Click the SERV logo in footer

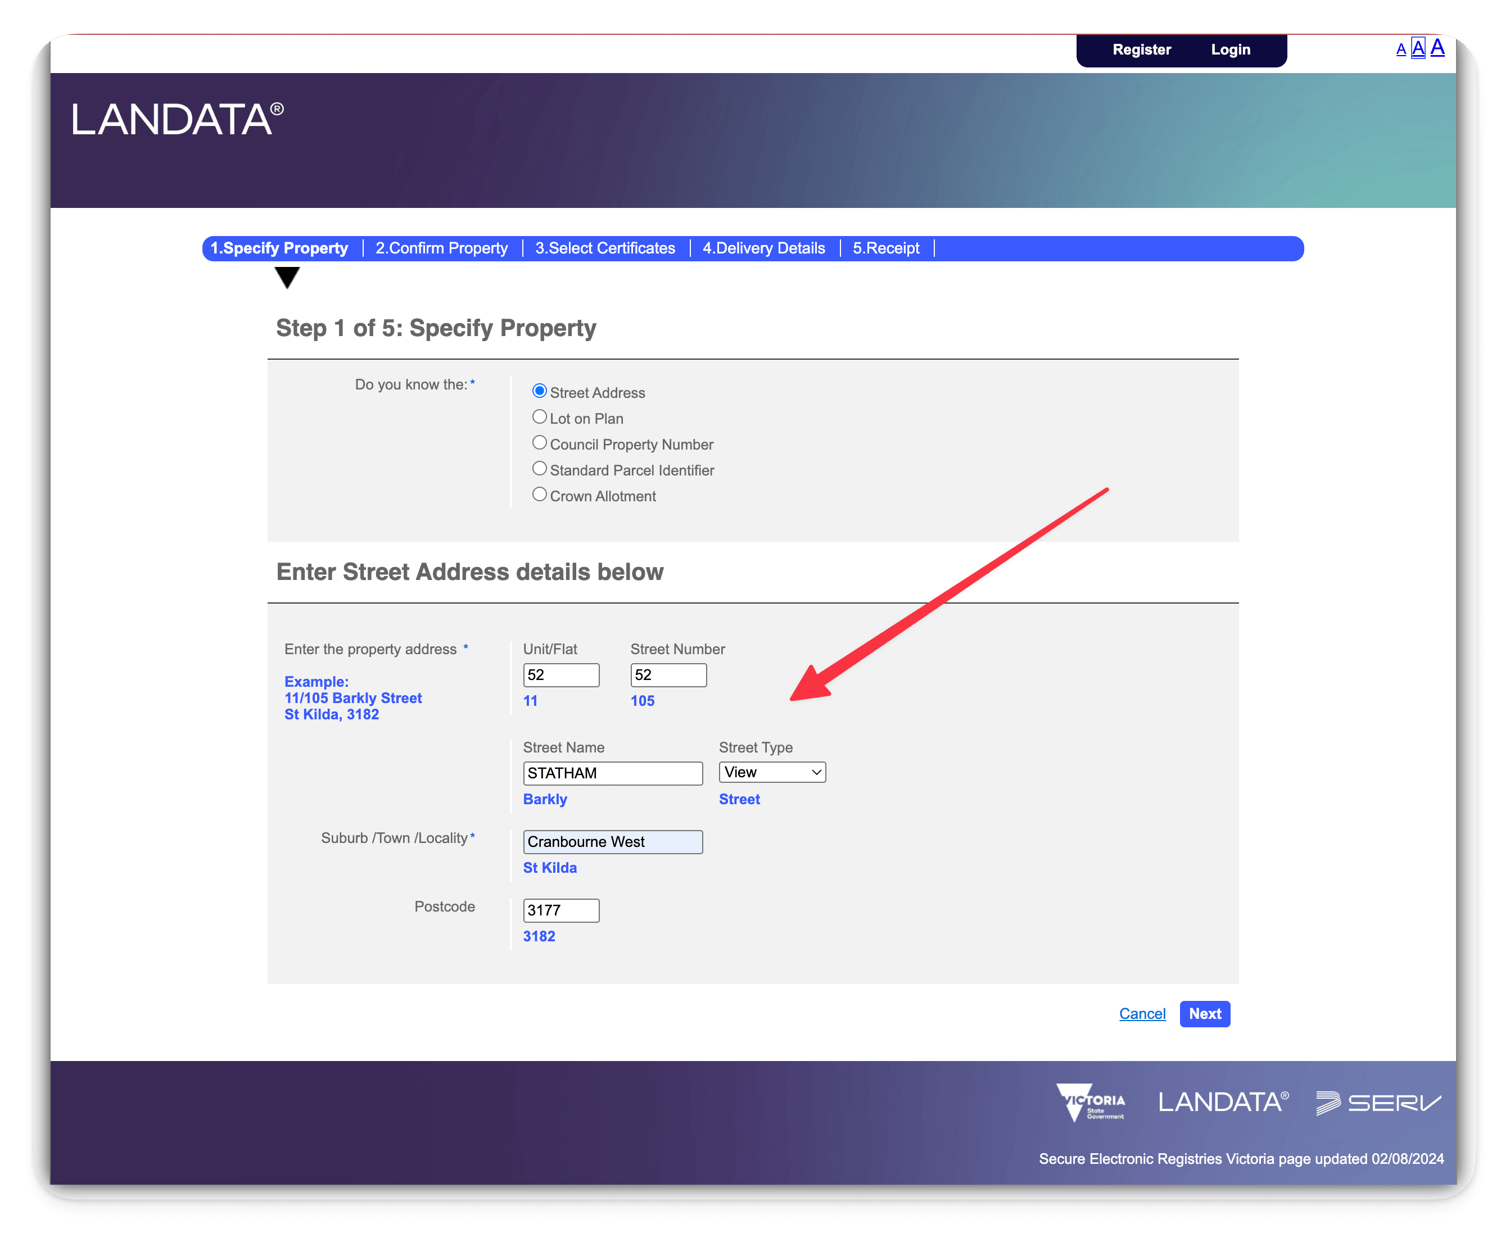(1378, 1103)
